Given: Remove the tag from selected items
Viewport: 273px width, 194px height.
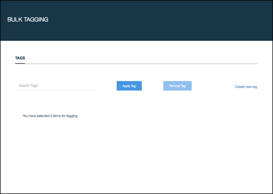Looking at the screenshot, I should click(177, 86).
